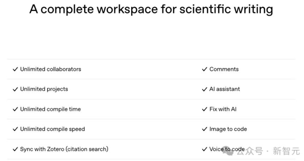Image resolution: width=304 pixels, height=161 pixels.
Task: Click the Unlimited compile speed label
Action: [x=52, y=129]
